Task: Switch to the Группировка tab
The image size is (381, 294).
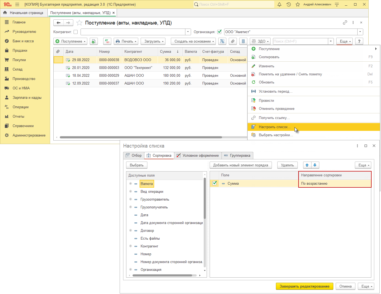Action: point(237,155)
